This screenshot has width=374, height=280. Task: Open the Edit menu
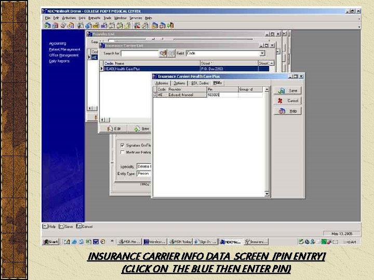pyautogui.click(x=56, y=18)
